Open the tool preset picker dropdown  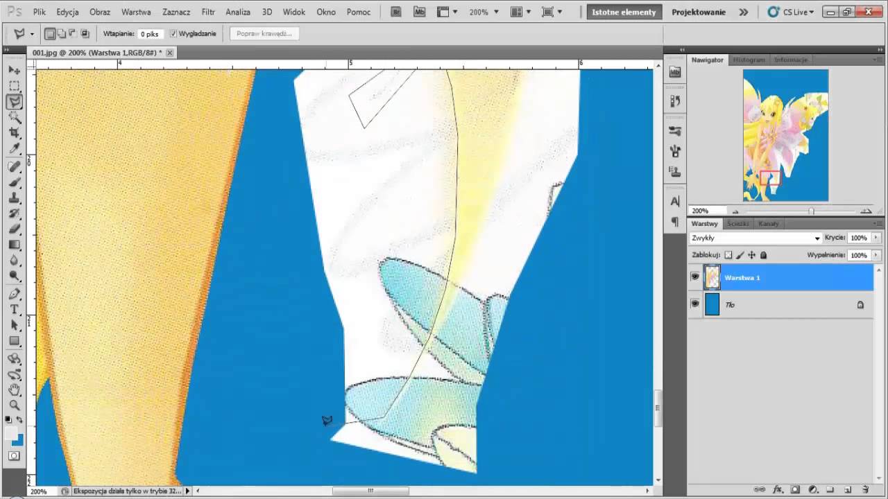click(31, 34)
